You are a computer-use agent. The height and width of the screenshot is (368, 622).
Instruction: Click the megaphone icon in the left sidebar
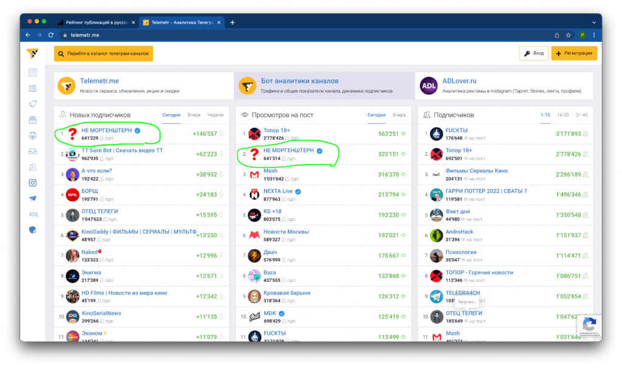[x=33, y=104]
